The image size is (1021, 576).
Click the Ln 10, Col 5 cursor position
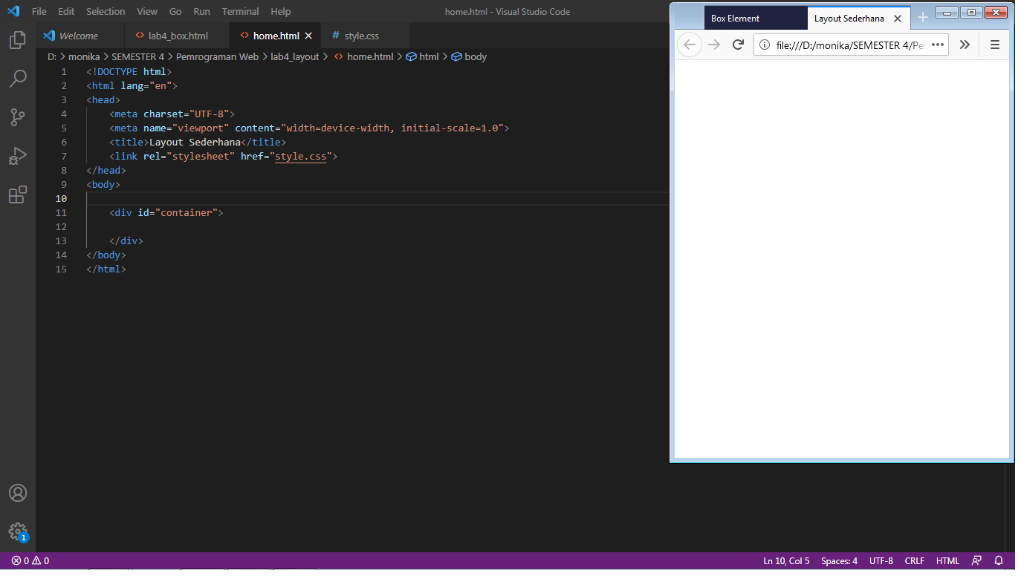tap(786, 561)
